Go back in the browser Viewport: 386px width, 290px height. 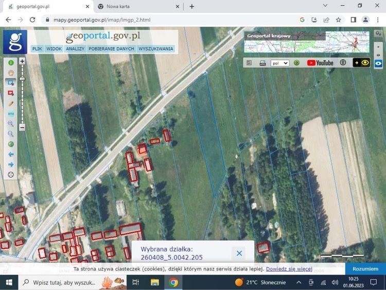(x=8, y=20)
